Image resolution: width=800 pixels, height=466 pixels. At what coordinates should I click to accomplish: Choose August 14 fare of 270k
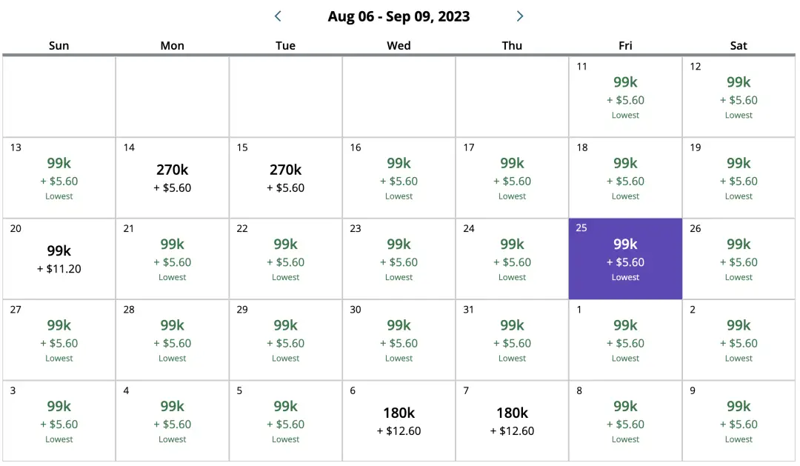(172, 178)
